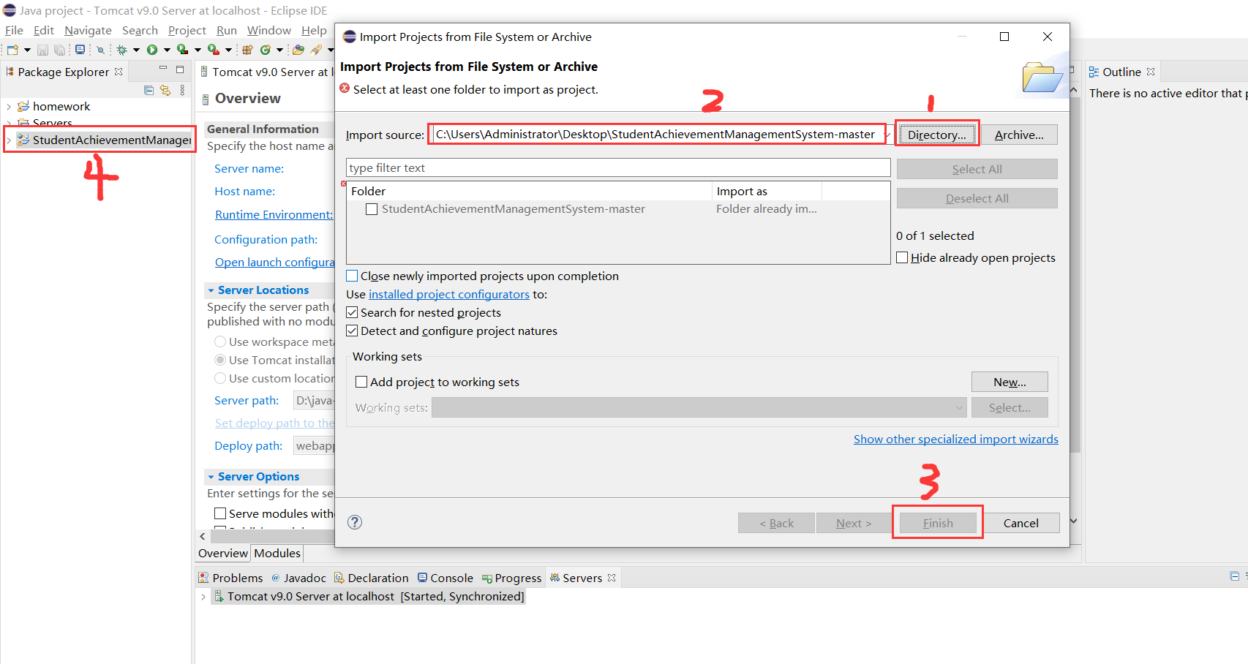Close the Servers view tab X

[612, 578]
